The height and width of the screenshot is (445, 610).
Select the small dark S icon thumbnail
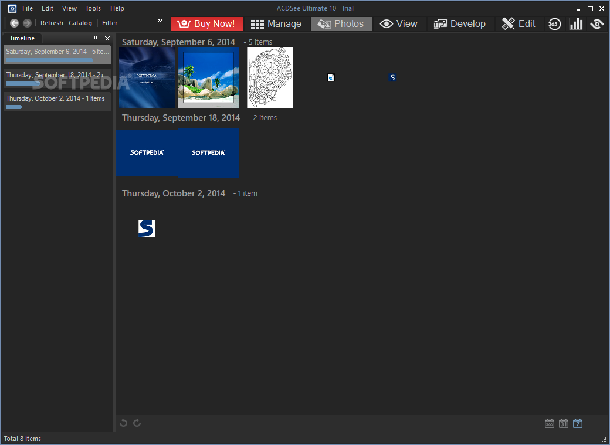(392, 77)
